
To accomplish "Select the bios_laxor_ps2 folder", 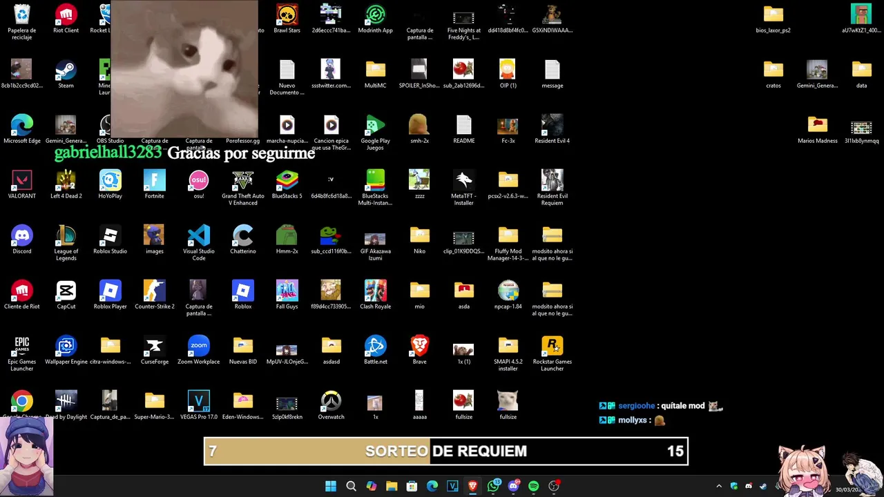I will (x=773, y=19).
